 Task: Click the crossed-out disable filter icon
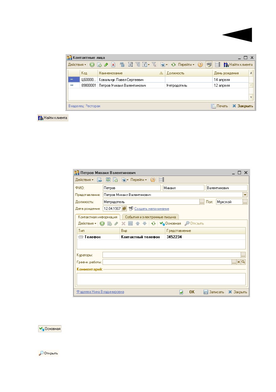click(154, 65)
